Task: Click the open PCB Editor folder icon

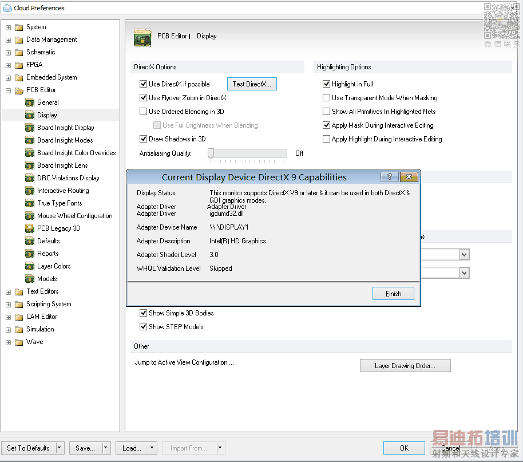Action: tap(19, 90)
